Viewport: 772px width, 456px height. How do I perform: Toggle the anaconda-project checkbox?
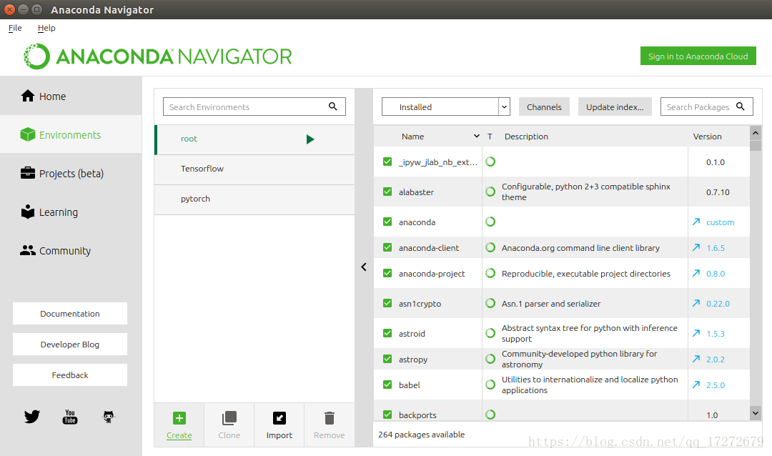point(387,273)
